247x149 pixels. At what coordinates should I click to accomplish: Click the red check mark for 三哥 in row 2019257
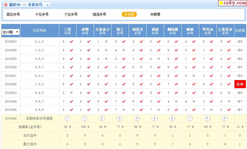point(71,42)
